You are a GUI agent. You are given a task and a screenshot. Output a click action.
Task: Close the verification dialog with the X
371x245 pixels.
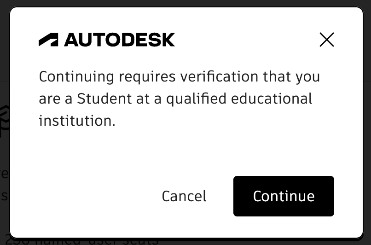point(326,40)
